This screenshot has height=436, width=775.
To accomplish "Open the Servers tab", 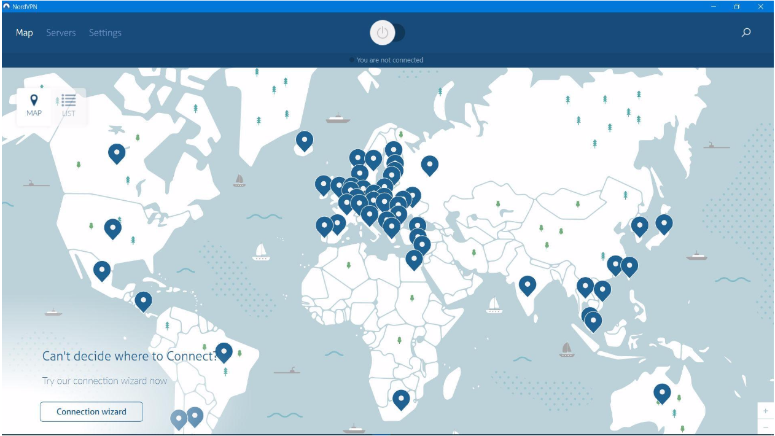I will pyautogui.click(x=61, y=33).
